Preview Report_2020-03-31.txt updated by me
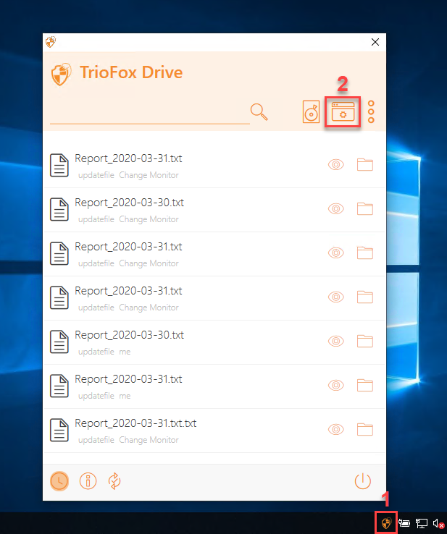The image size is (447, 534). 336,386
